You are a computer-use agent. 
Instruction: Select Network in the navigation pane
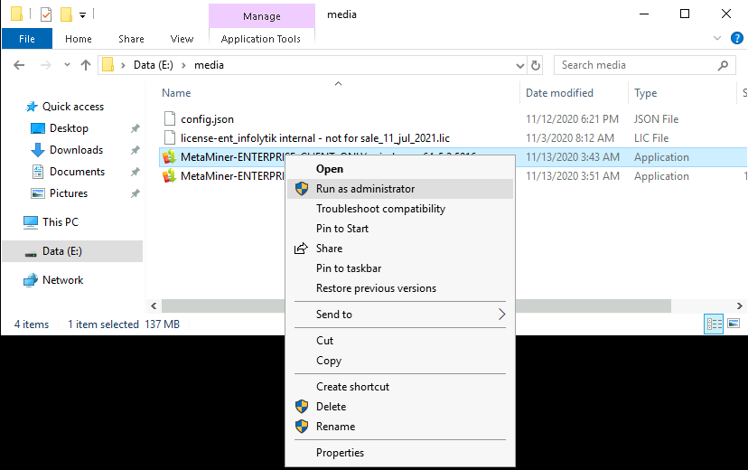coord(62,280)
